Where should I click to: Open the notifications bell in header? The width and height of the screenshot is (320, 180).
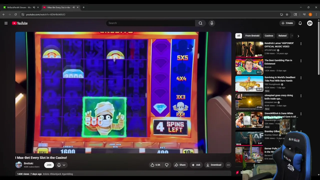click(x=300, y=23)
